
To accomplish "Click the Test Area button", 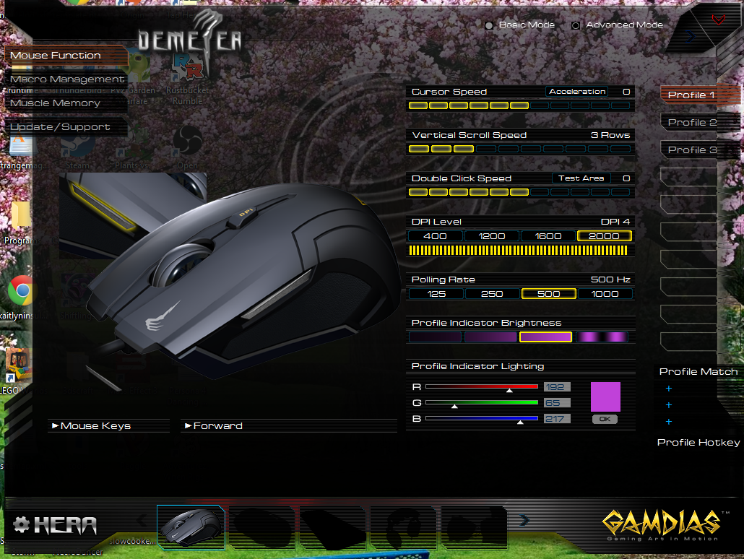I will point(581,178).
